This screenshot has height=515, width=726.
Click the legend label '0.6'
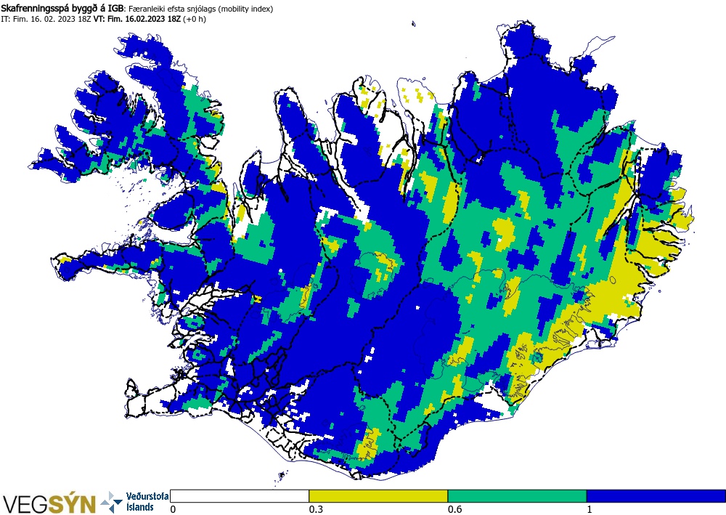coord(454,509)
